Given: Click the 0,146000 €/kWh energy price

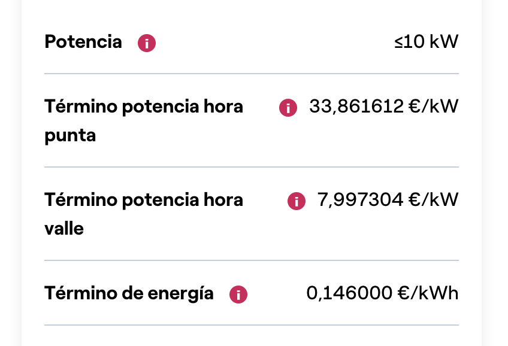Looking at the screenshot, I should click(x=382, y=293).
